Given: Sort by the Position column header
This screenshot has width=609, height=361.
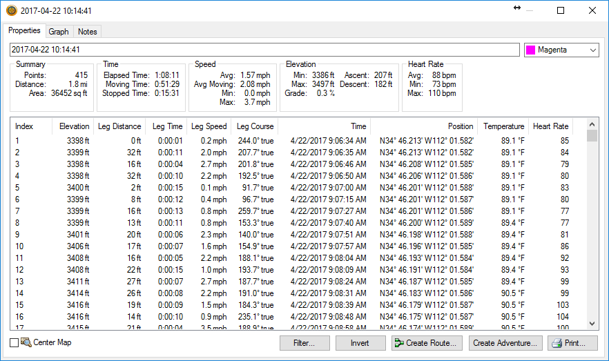Looking at the screenshot, I should click(424, 126).
